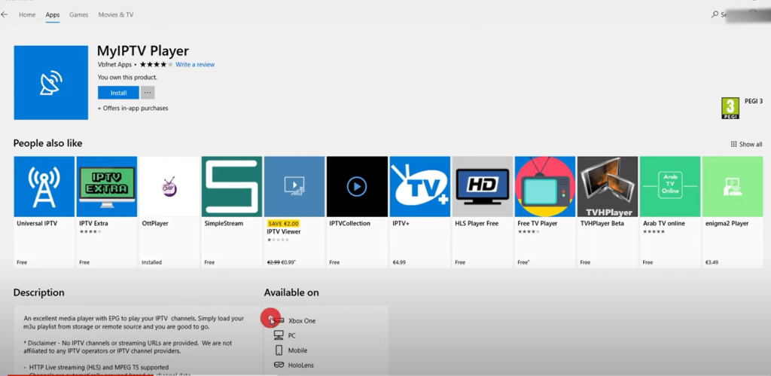Click the HoloLens headset icon
Image resolution: width=771 pixels, height=376 pixels.
pos(279,365)
